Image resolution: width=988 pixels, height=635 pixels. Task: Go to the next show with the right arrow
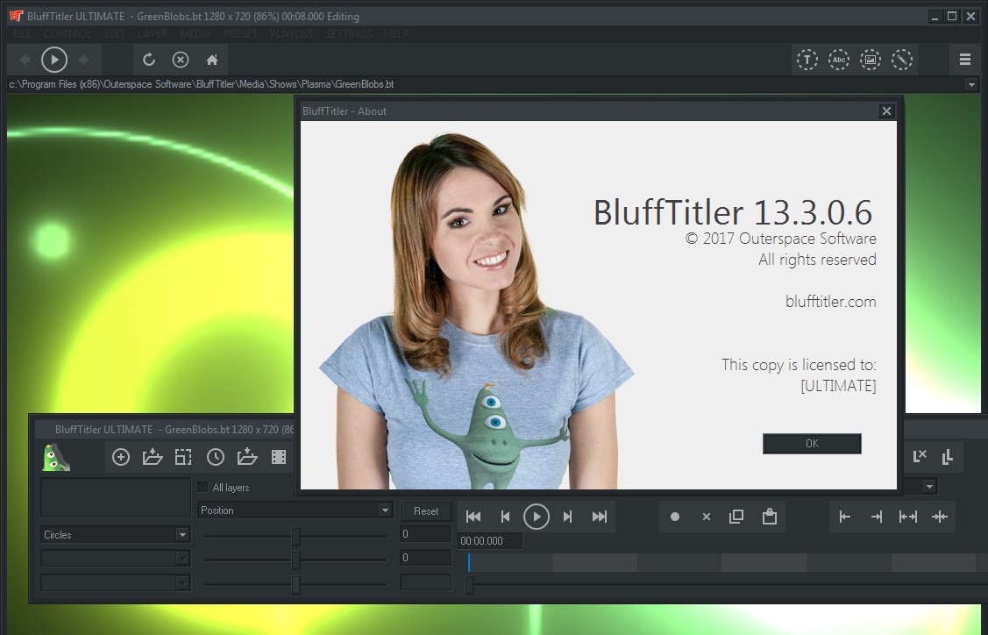pyautogui.click(x=84, y=60)
